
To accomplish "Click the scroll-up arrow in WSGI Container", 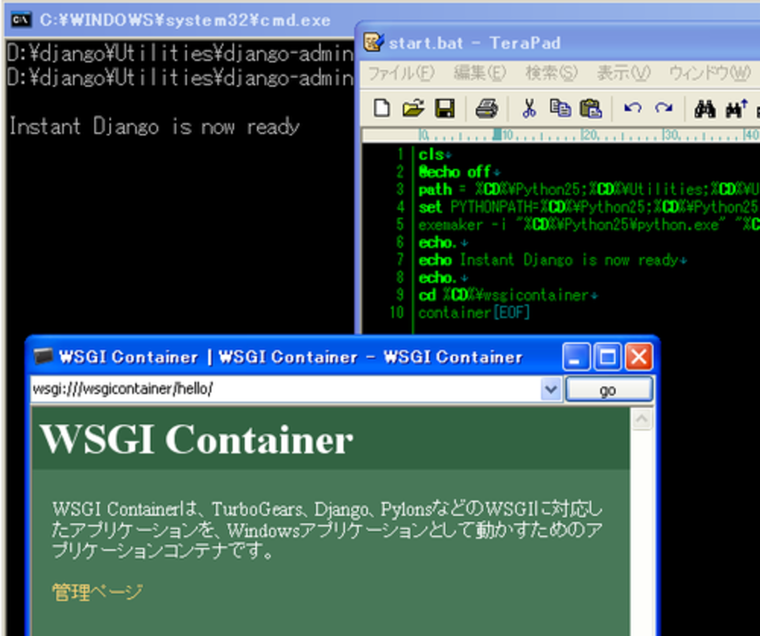I will [x=642, y=419].
